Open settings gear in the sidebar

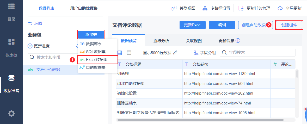pyautogui.click(x=11, y=113)
